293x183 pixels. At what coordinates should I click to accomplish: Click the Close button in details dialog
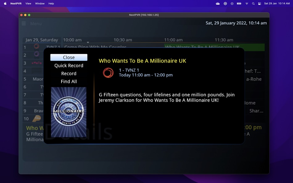(x=69, y=57)
